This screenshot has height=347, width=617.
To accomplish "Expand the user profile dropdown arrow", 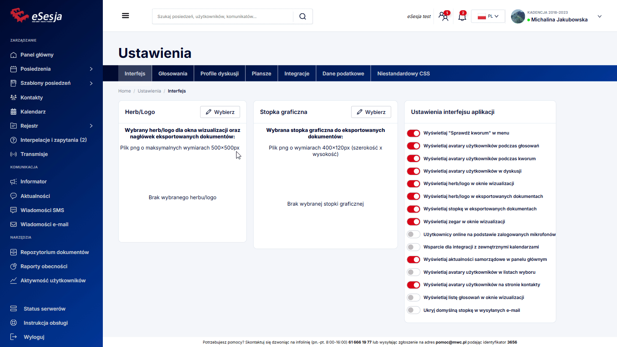I will (599, 16).
